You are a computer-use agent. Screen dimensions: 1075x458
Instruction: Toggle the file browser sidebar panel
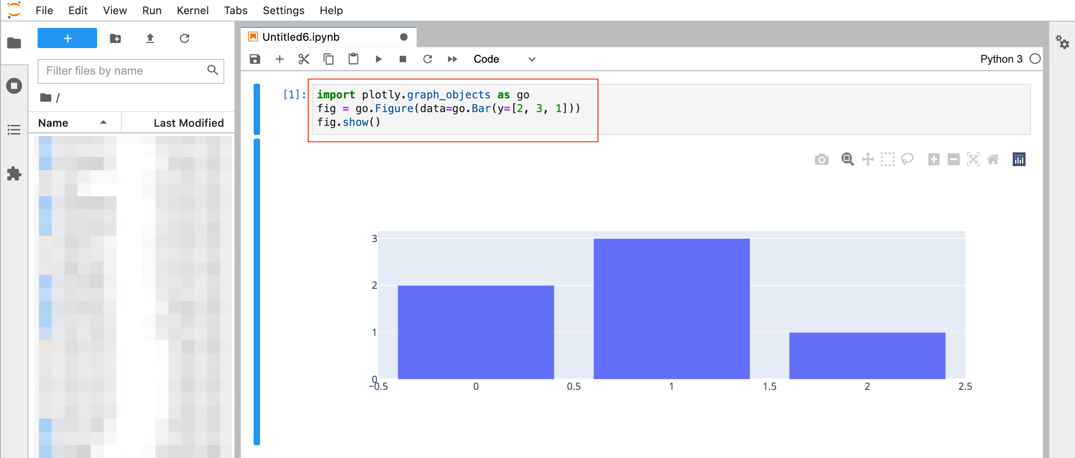[14, 43]
